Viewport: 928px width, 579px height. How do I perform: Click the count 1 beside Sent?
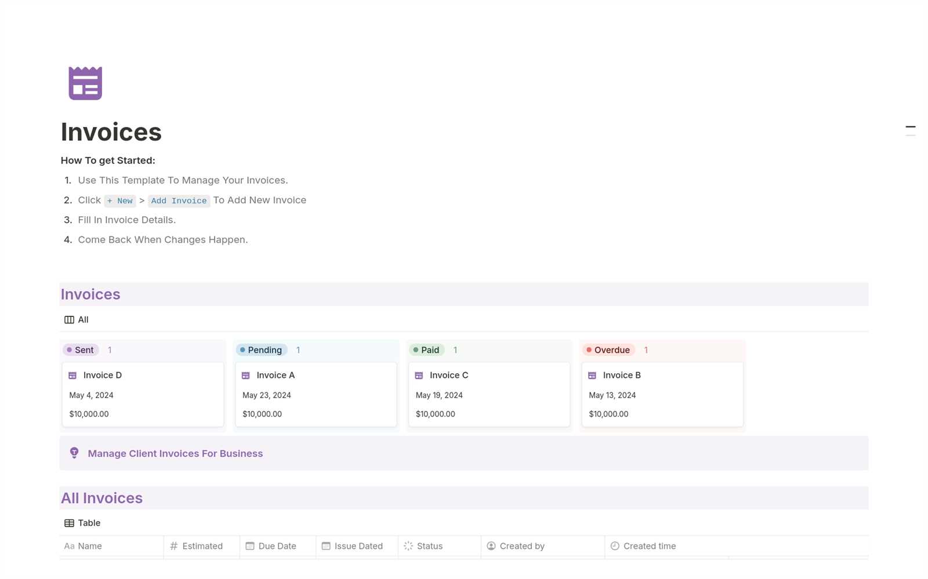[110, 350]
